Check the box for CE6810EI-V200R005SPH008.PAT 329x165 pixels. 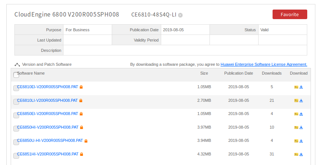[16, 88]
